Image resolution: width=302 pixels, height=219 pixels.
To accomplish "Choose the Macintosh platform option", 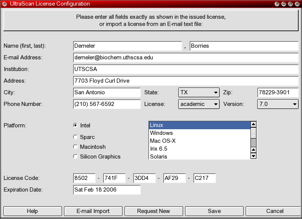I will click(76, 147).
